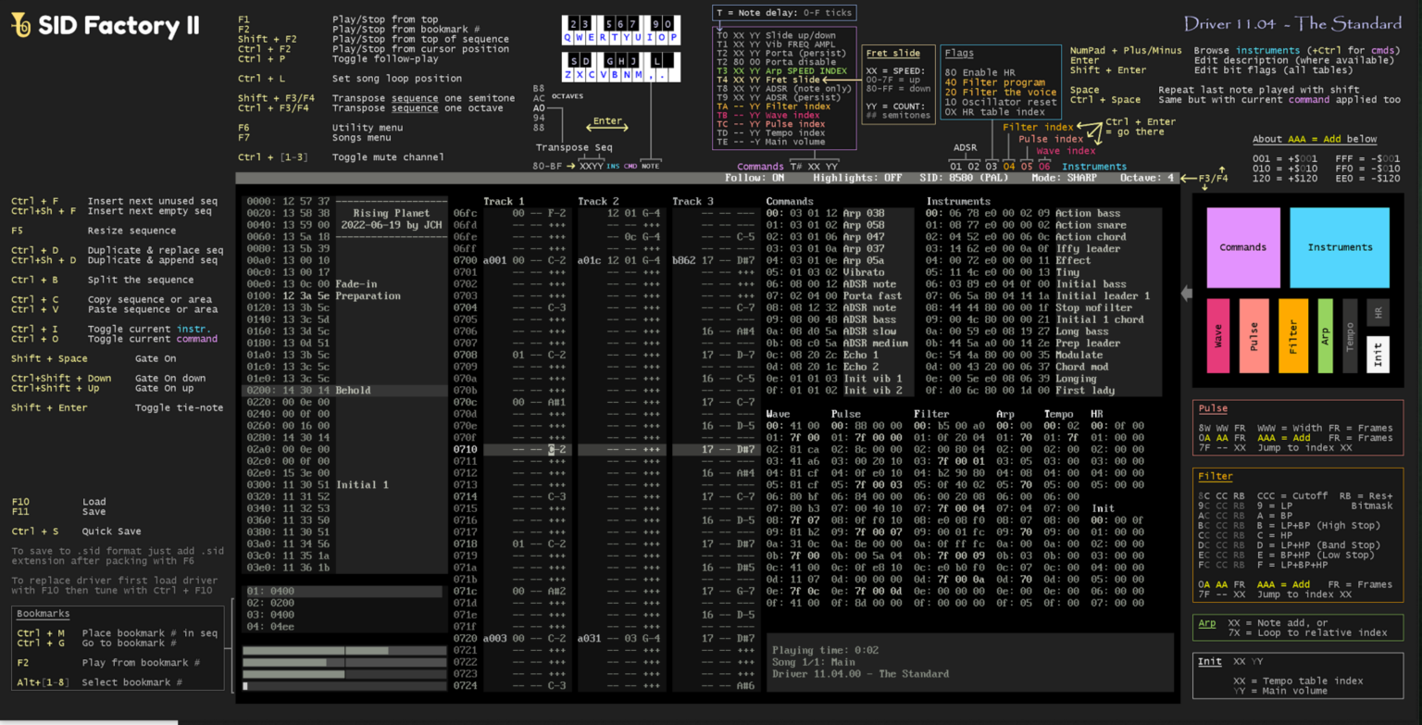Click the SID Factory II logo icon

[x=20, y=25]
